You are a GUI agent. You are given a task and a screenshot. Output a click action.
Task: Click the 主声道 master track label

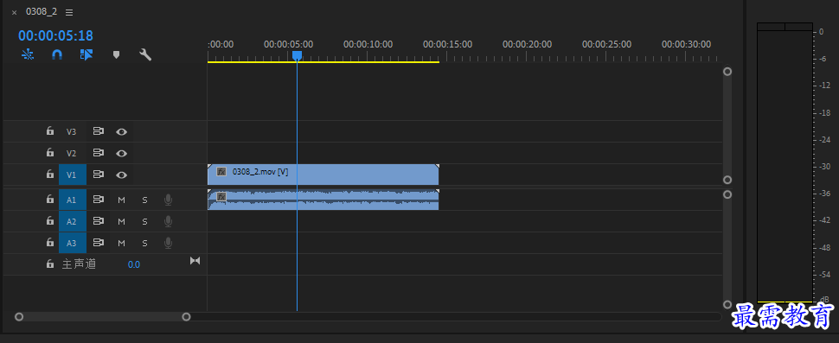point(79,264)
